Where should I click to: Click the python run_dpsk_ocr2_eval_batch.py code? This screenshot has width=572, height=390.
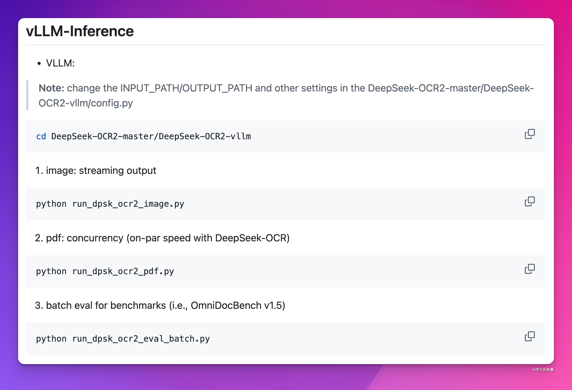[x=123, y=339]
